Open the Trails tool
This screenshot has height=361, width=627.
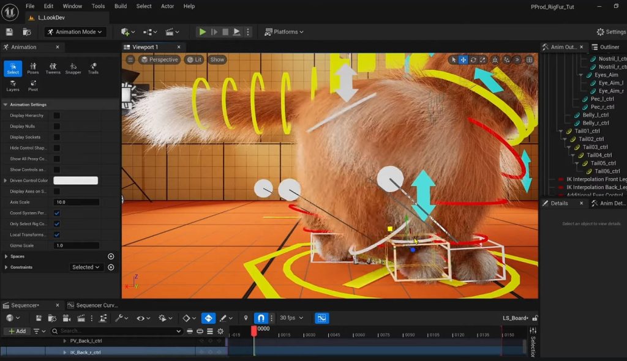(x=93, y=68)
